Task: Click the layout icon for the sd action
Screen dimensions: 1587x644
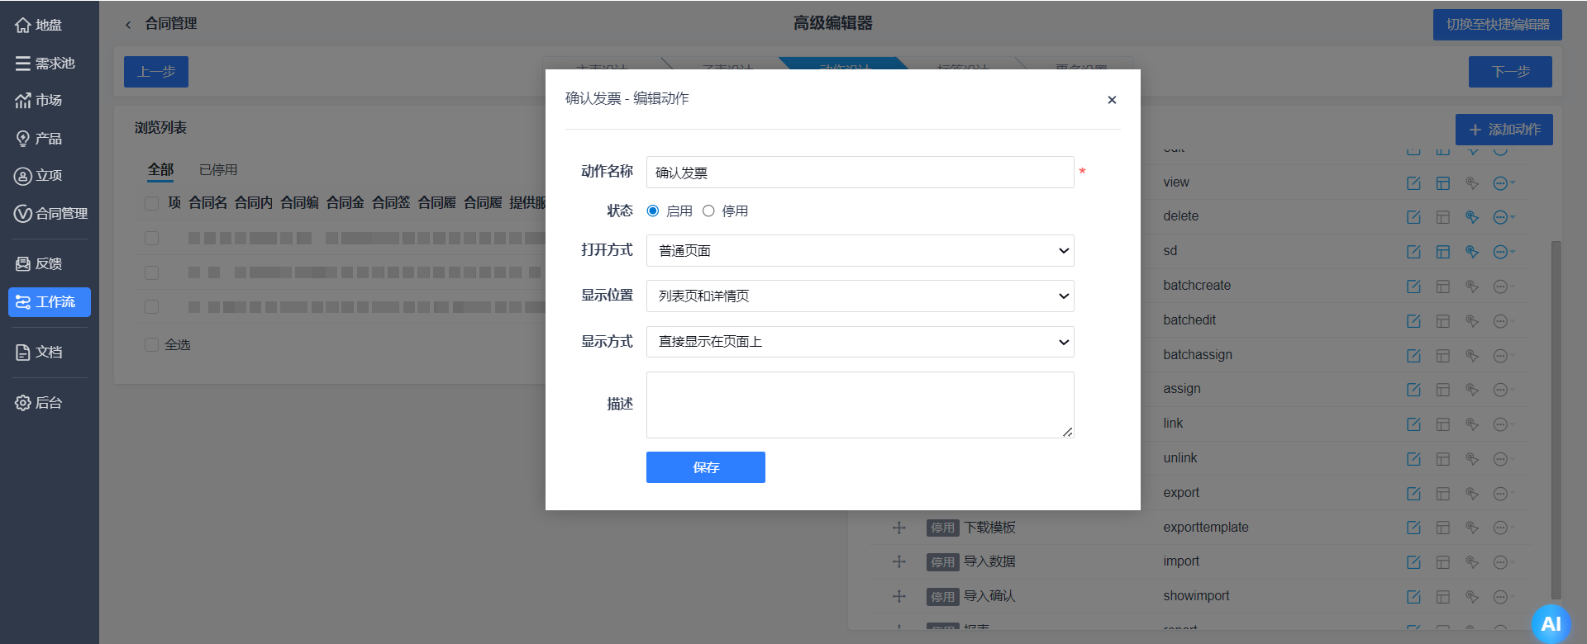Action: coord(1442,252)
